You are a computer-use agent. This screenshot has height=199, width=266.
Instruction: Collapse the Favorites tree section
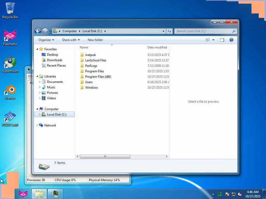tap(37, 49)
